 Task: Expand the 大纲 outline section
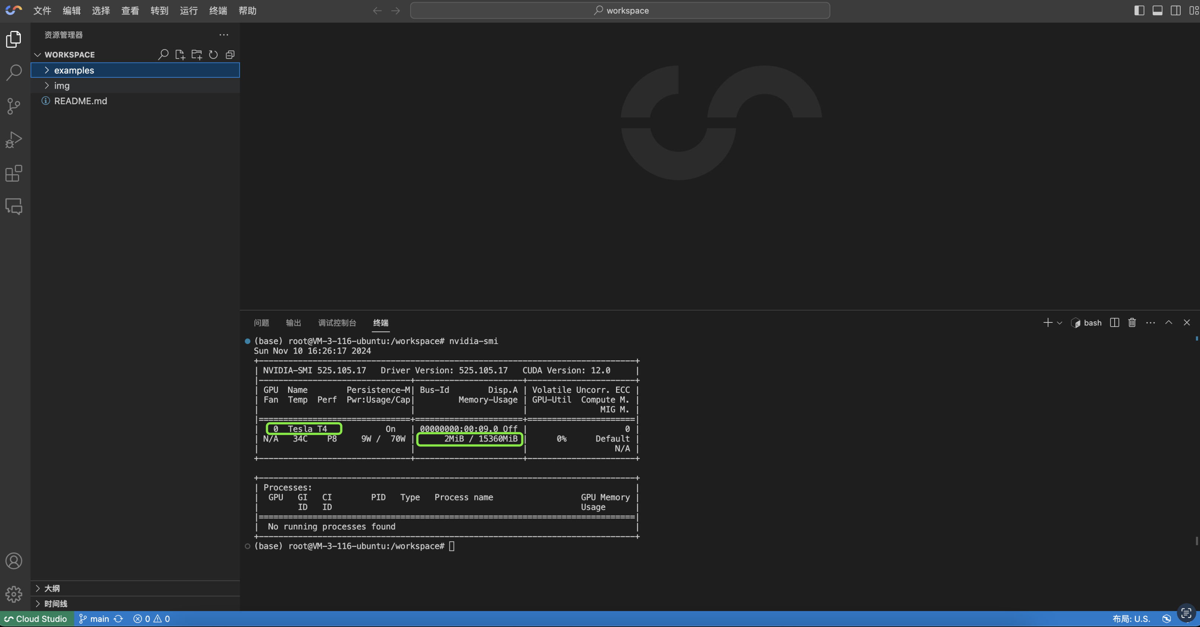point(135,588)
